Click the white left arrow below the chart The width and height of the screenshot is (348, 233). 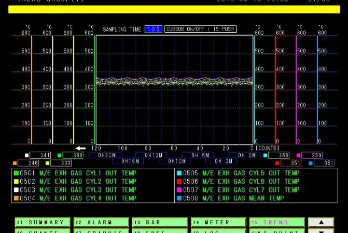80,148
